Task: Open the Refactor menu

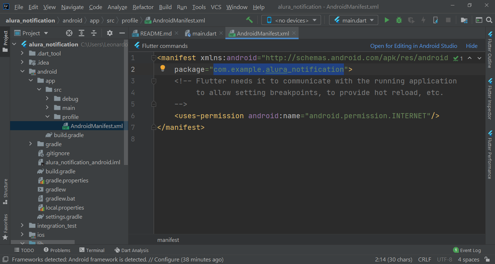Action: (x=143, y=7)
